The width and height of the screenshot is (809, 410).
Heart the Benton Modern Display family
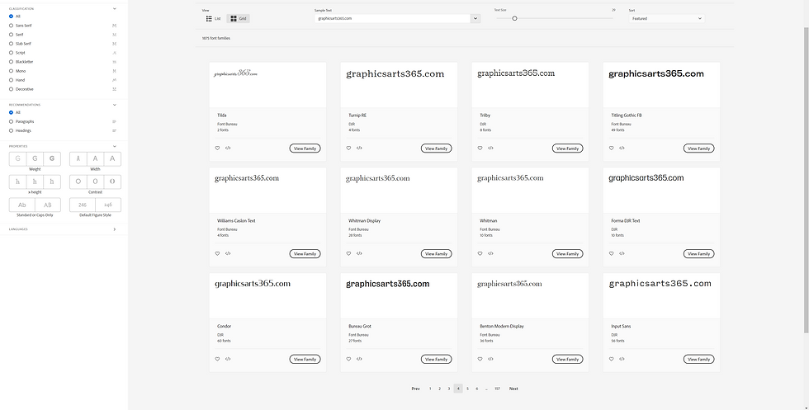click(x=480, y=359)
